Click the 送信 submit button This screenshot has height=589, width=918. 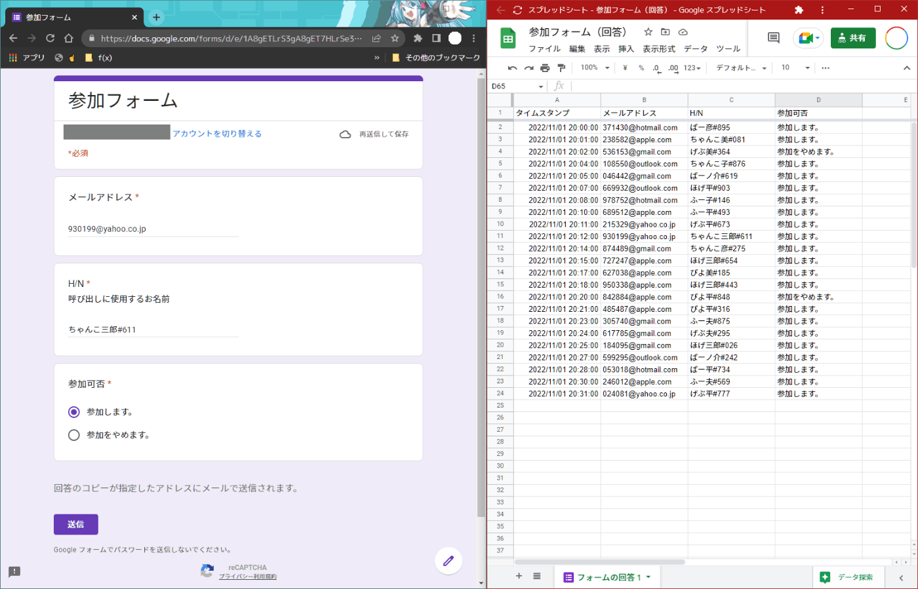pos(76,524)
